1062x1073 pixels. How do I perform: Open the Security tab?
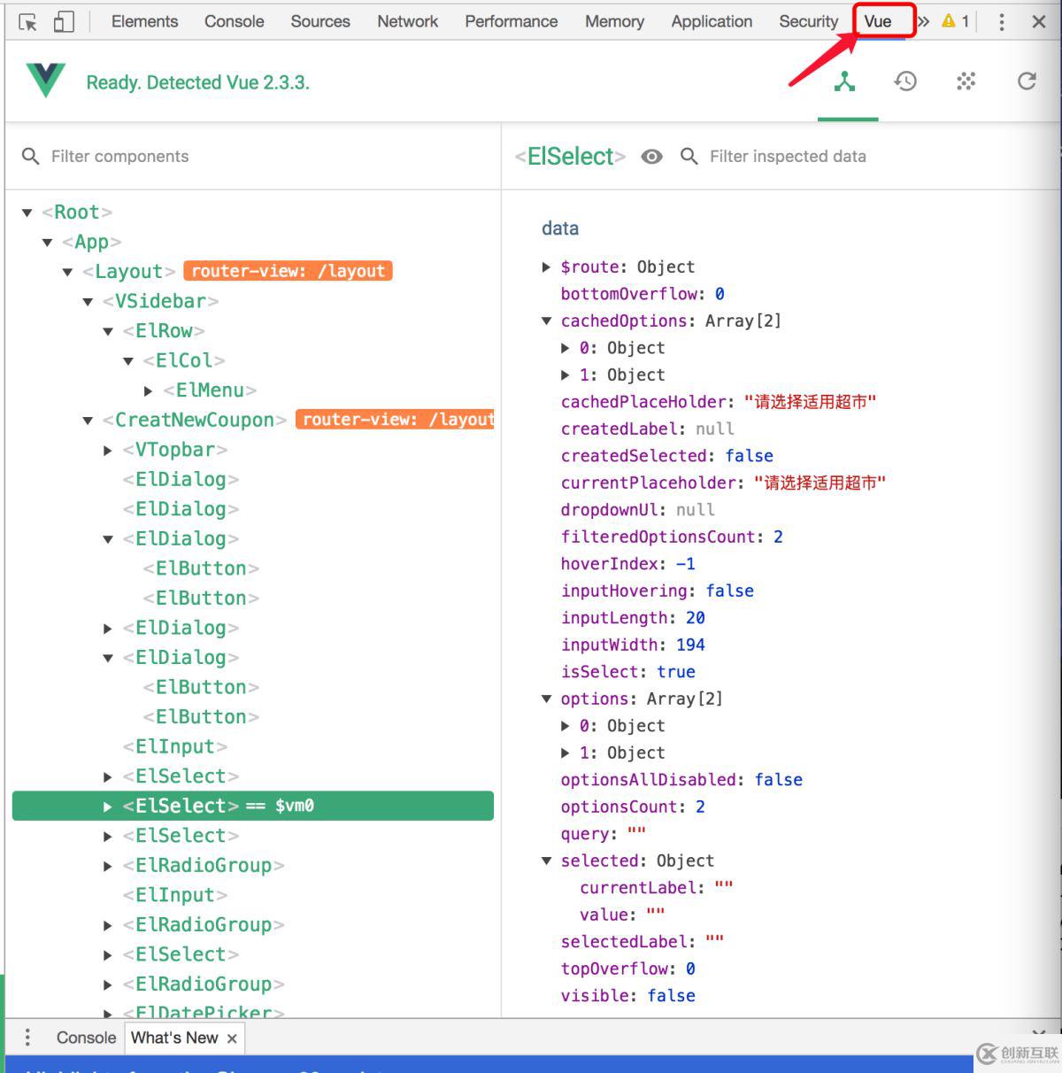coord(808,21)
